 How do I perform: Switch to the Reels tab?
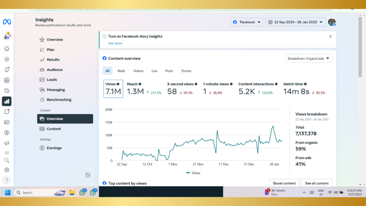(x=121, y=71)
